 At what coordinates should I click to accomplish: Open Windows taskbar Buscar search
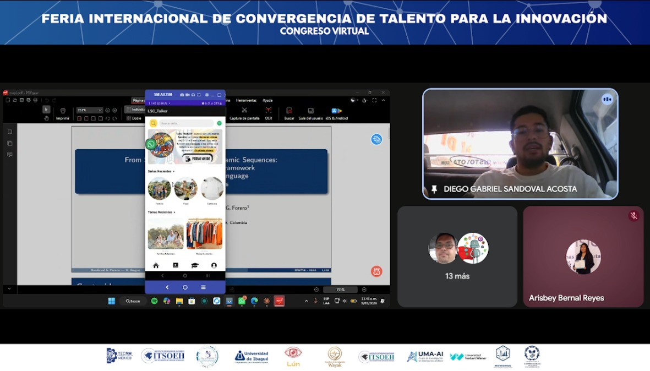tap(133, 301)
